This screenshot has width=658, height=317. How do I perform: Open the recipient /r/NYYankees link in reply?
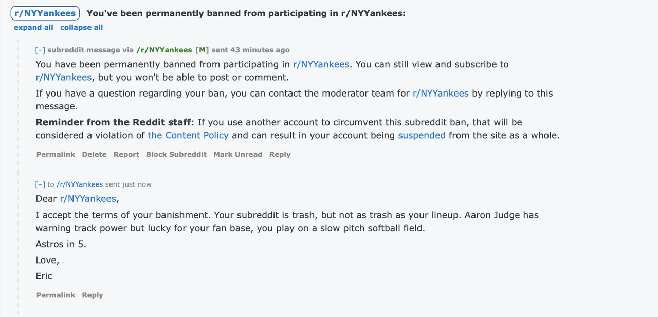pos(80,184)
